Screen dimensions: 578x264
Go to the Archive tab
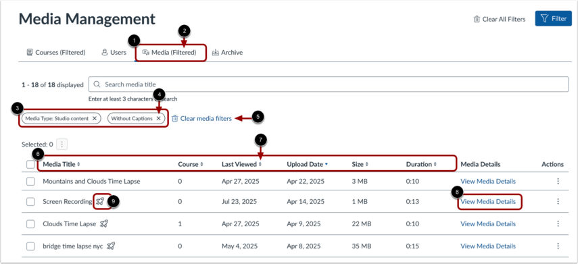(227, 52)
